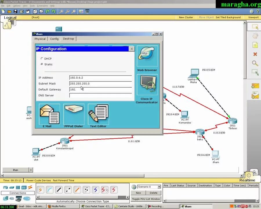
Task: Click the DNS Server input field
Action: pos(101,95)
